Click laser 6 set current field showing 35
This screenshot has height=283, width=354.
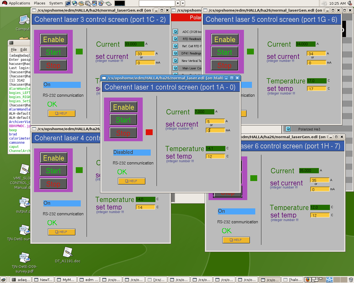pos(320,180)
